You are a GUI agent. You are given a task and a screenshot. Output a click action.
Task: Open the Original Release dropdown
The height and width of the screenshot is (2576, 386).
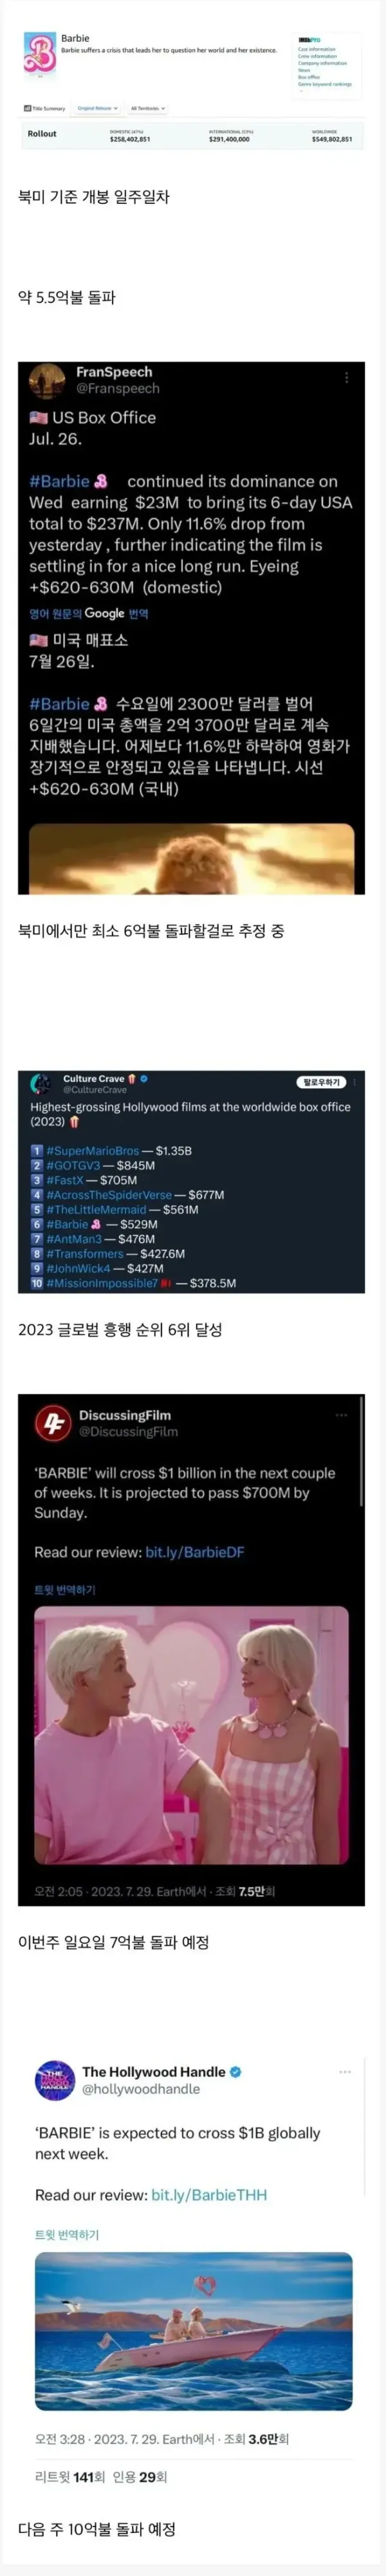click(98, 108)
